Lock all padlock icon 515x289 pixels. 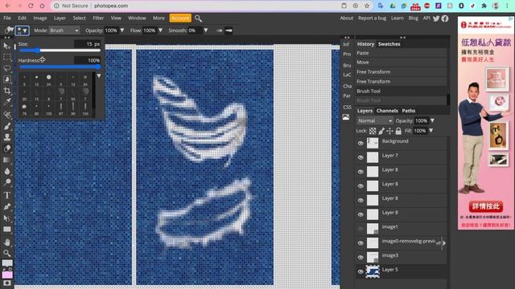(398, 131)
